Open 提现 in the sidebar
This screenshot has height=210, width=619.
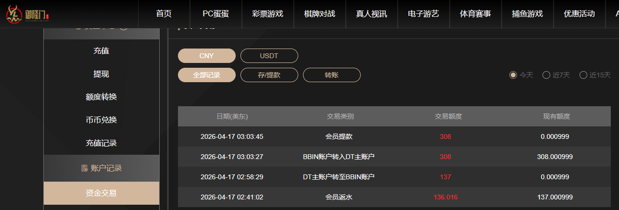tap(101, 74)
